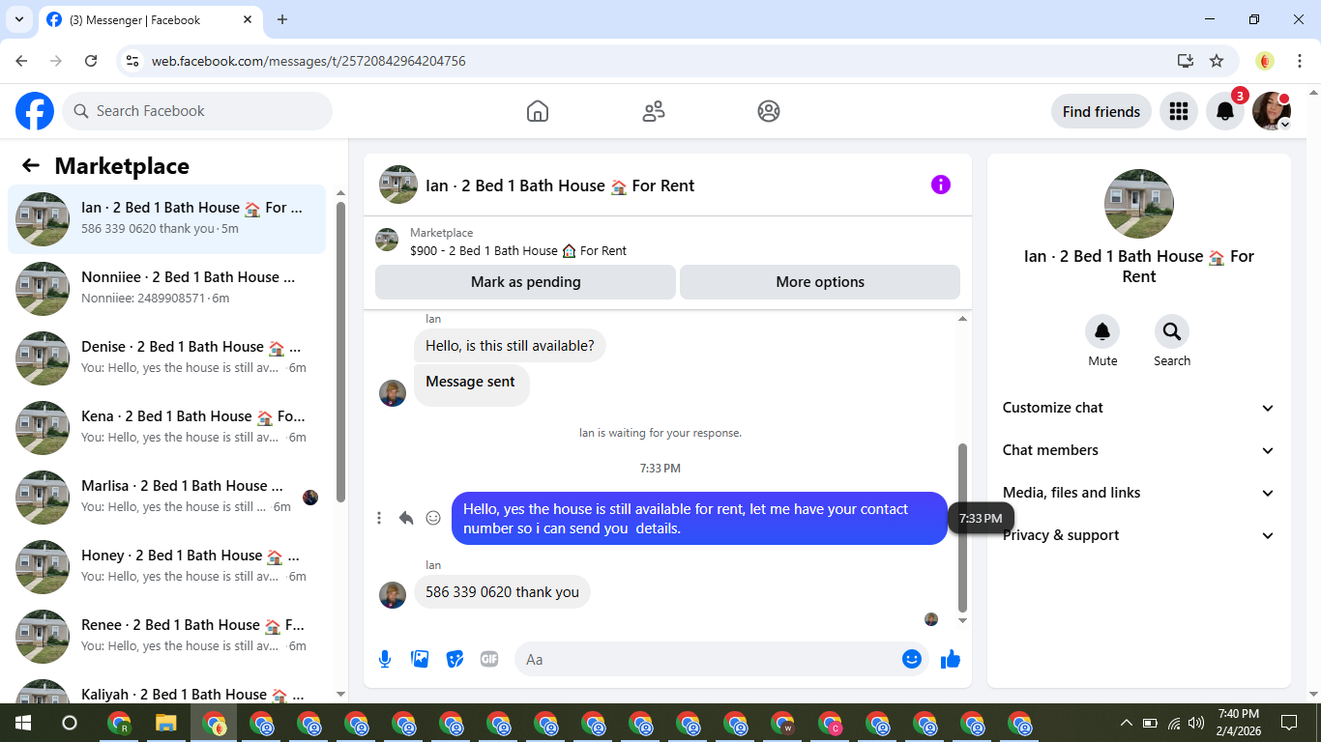Open File Explorer from taskbar

166,723
